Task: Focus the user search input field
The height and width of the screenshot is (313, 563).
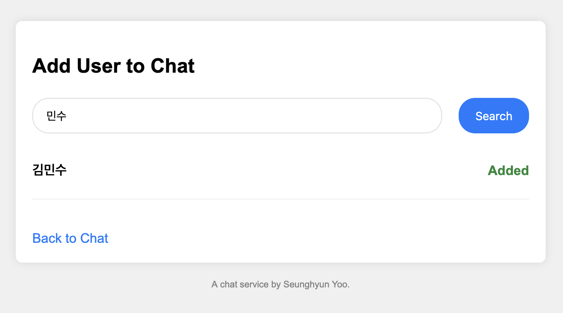Action: 237,116
